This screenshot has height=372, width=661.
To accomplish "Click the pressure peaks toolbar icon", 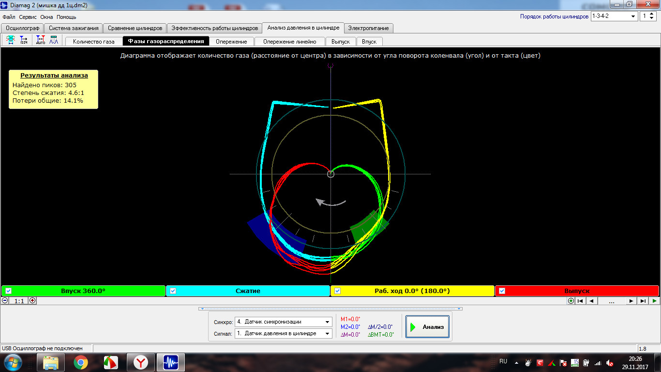I will [x=54, y=41].
